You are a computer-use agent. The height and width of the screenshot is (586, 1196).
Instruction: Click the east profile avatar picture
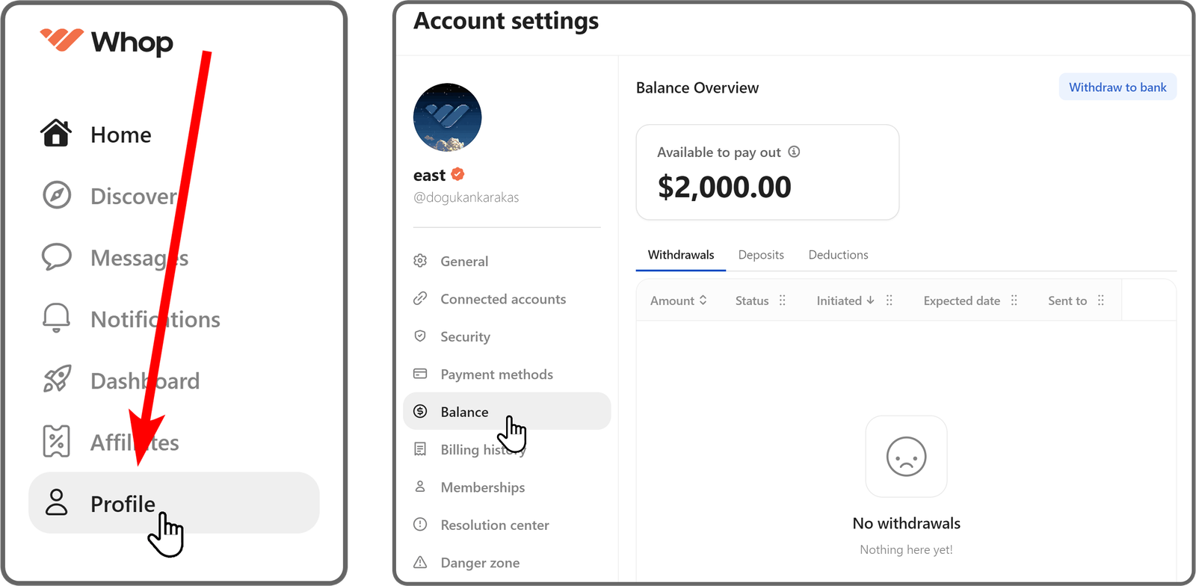(447, 117)
